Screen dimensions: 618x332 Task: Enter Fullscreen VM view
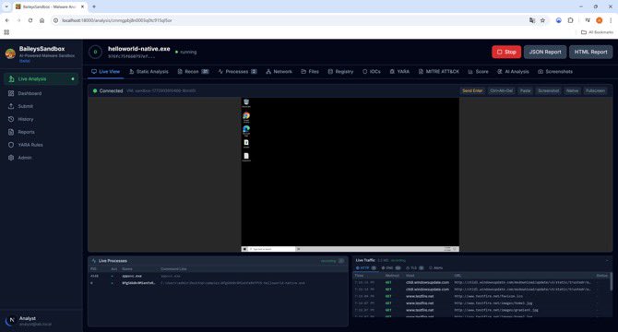coord(595,91)
